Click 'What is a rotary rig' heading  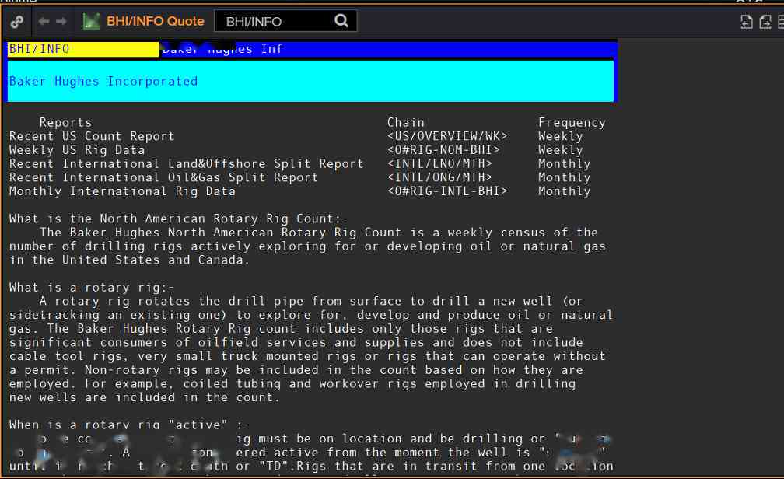click(x=92, y=288)
